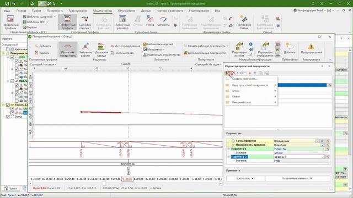Image resolution: width=353 pixels, height=198 pixels.
Task: Click the Полосы отвода button
Action: pyautogui.click(x=122, y=53)
